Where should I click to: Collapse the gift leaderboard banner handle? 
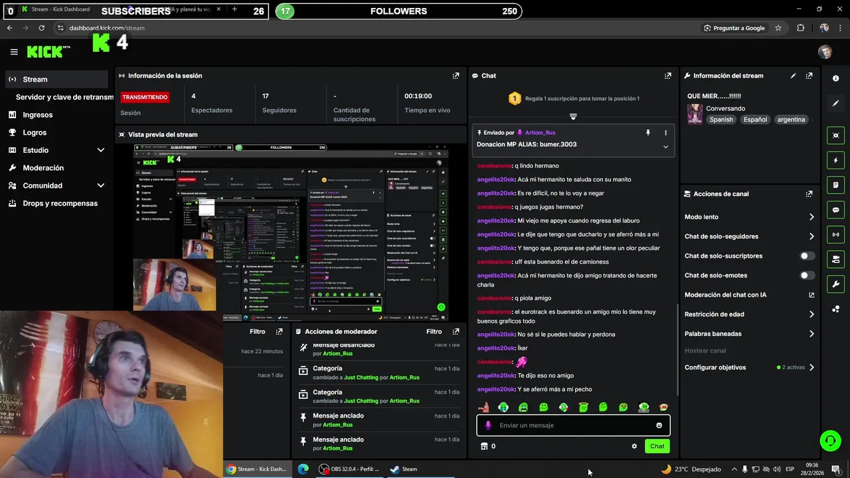(573, 117)
